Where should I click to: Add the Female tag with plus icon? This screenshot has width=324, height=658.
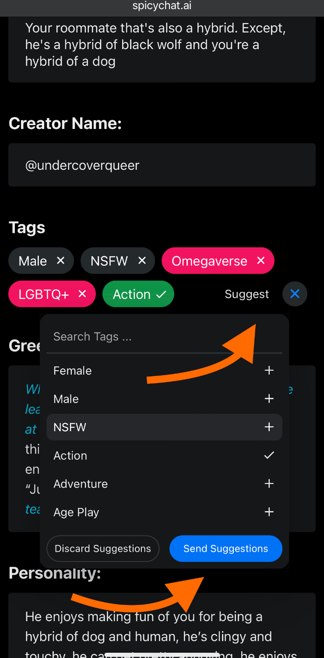pos(269,371)
